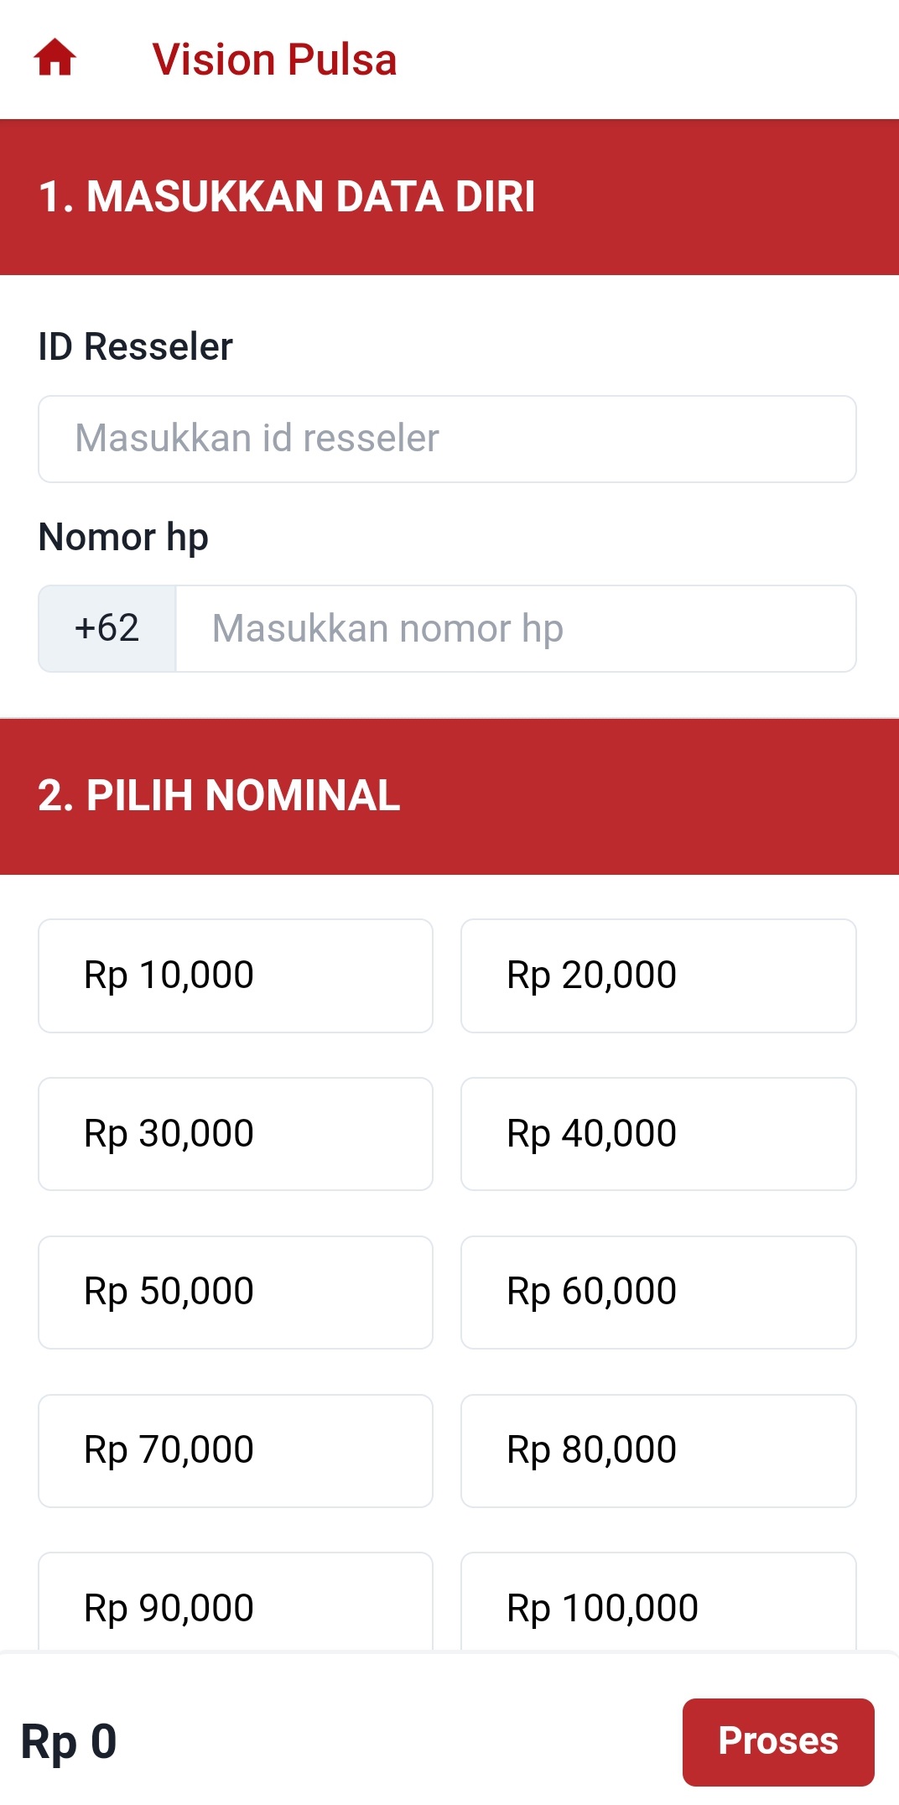Image resolution: width=899 pixels, height=1805 pixels.
Task: Select the Rp 10,000 nominal
Action: coord(235,975)
